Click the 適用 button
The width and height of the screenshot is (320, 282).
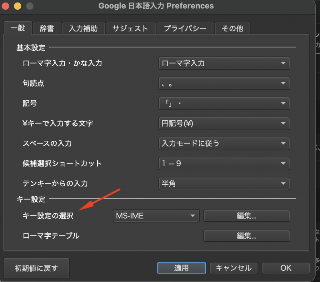click(x=181, y=268)
